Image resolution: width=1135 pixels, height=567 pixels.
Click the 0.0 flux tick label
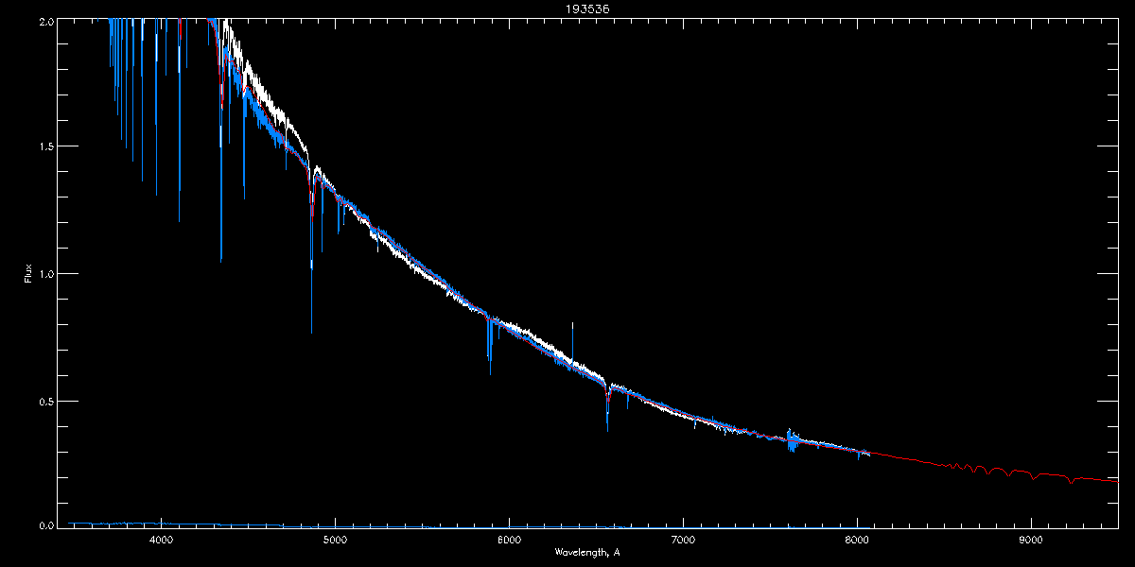point(46,524)
